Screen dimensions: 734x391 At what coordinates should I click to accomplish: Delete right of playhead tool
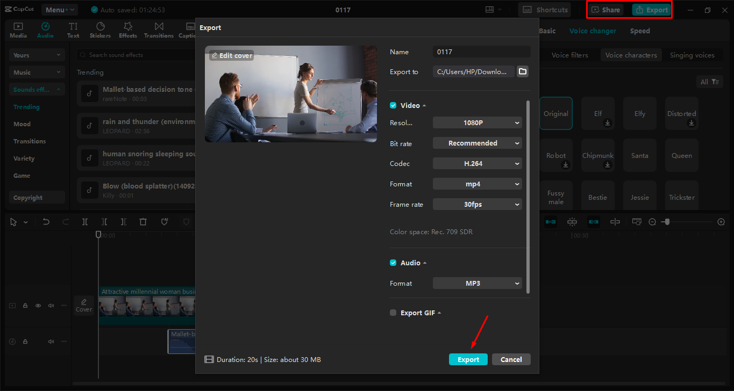click(x=124, y=222)
